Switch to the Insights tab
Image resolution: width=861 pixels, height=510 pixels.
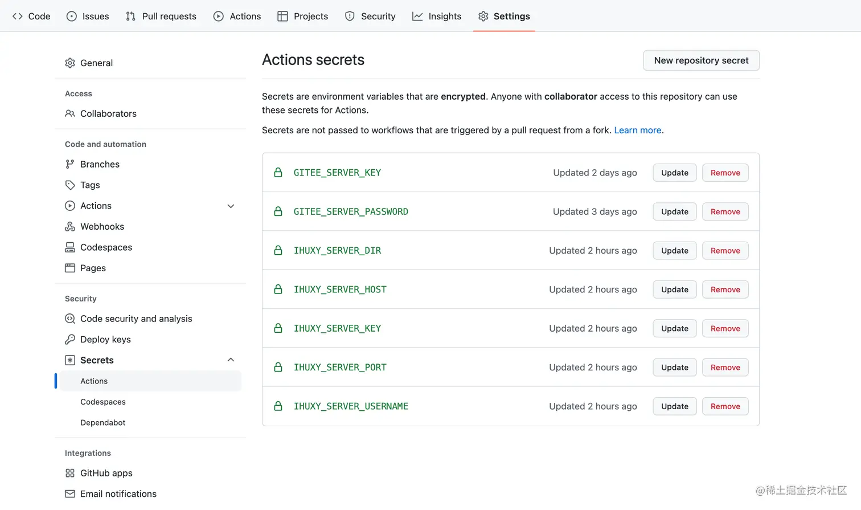437,16
